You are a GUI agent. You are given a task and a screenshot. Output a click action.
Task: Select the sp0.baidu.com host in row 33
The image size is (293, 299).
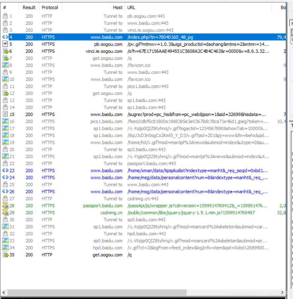108,241
